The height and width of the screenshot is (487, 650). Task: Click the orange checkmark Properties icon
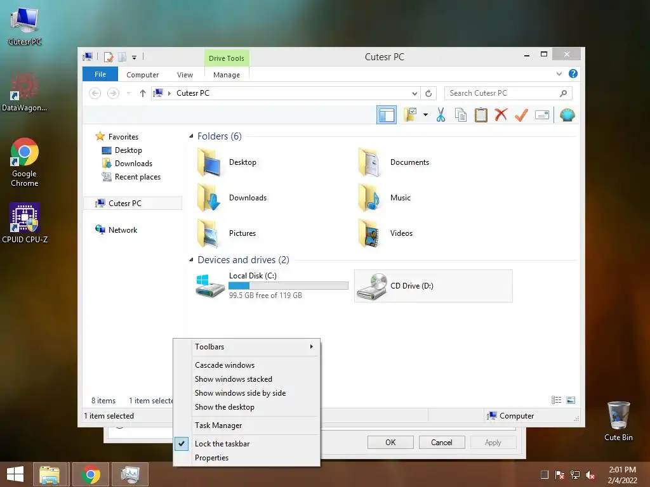click(521, 115)
